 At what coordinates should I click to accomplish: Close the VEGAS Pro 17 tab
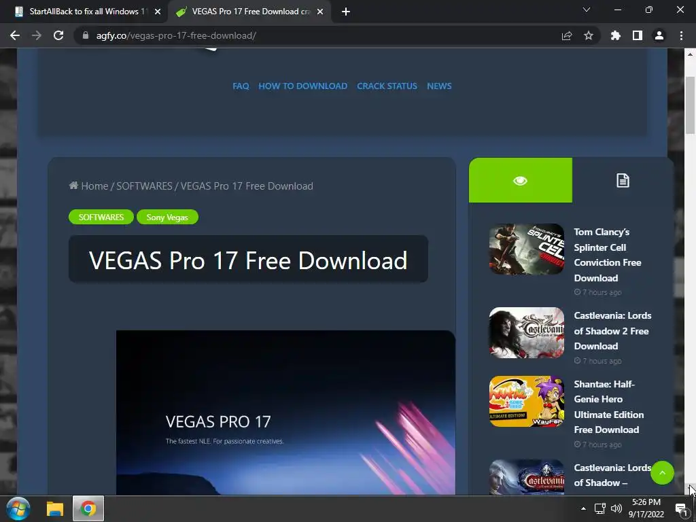(x=320, y=12)
